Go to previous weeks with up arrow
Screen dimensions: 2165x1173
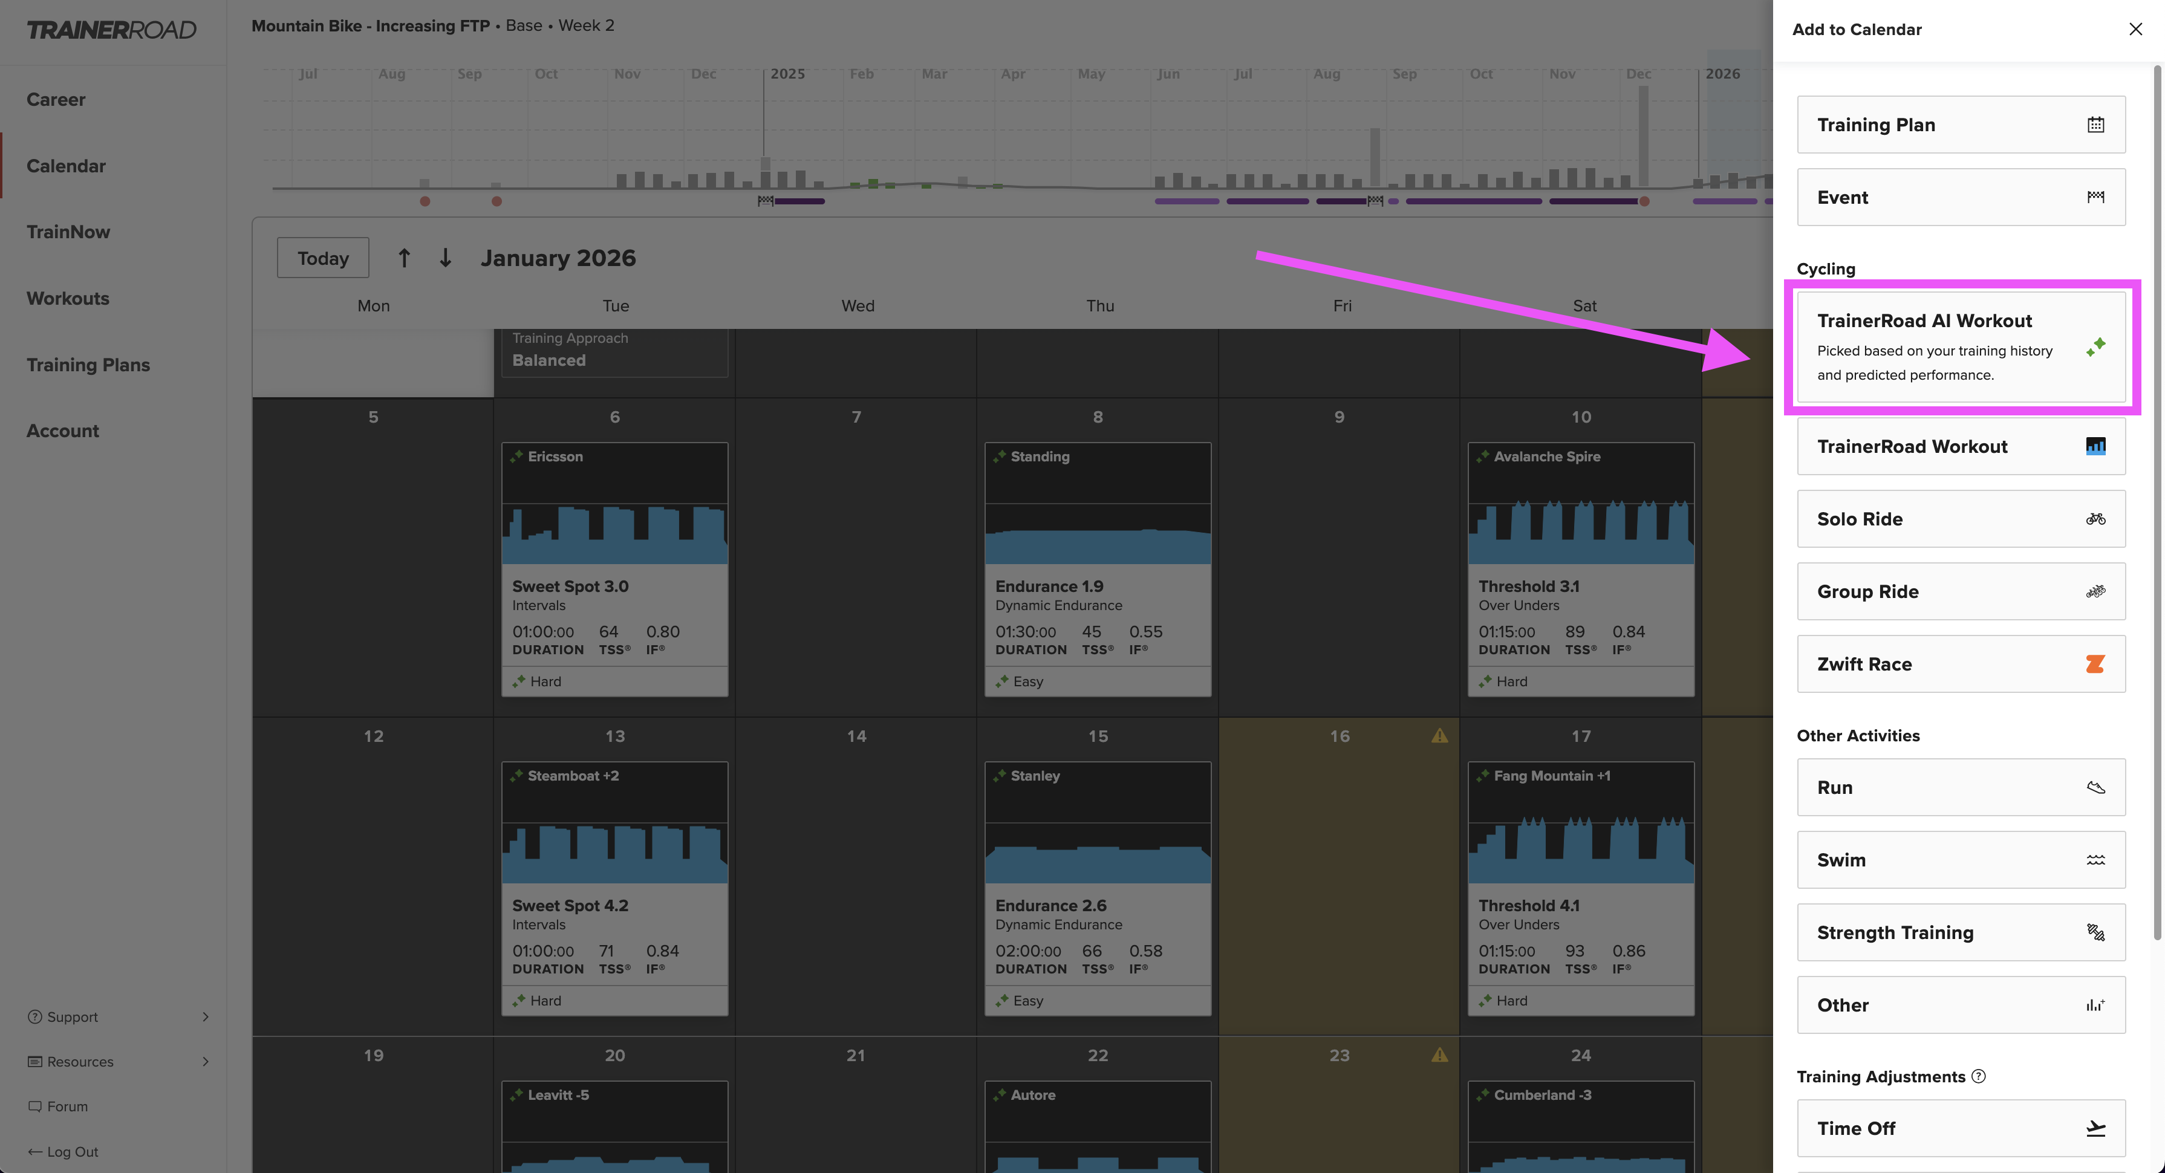[x=404, y=257]
